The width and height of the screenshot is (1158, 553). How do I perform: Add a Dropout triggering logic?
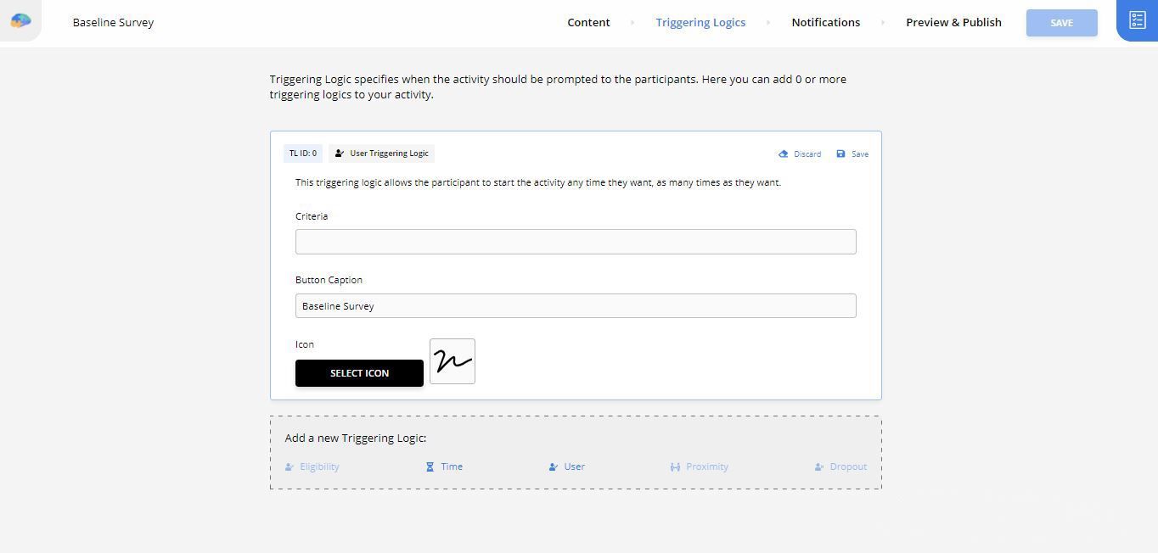coord(840,466)
